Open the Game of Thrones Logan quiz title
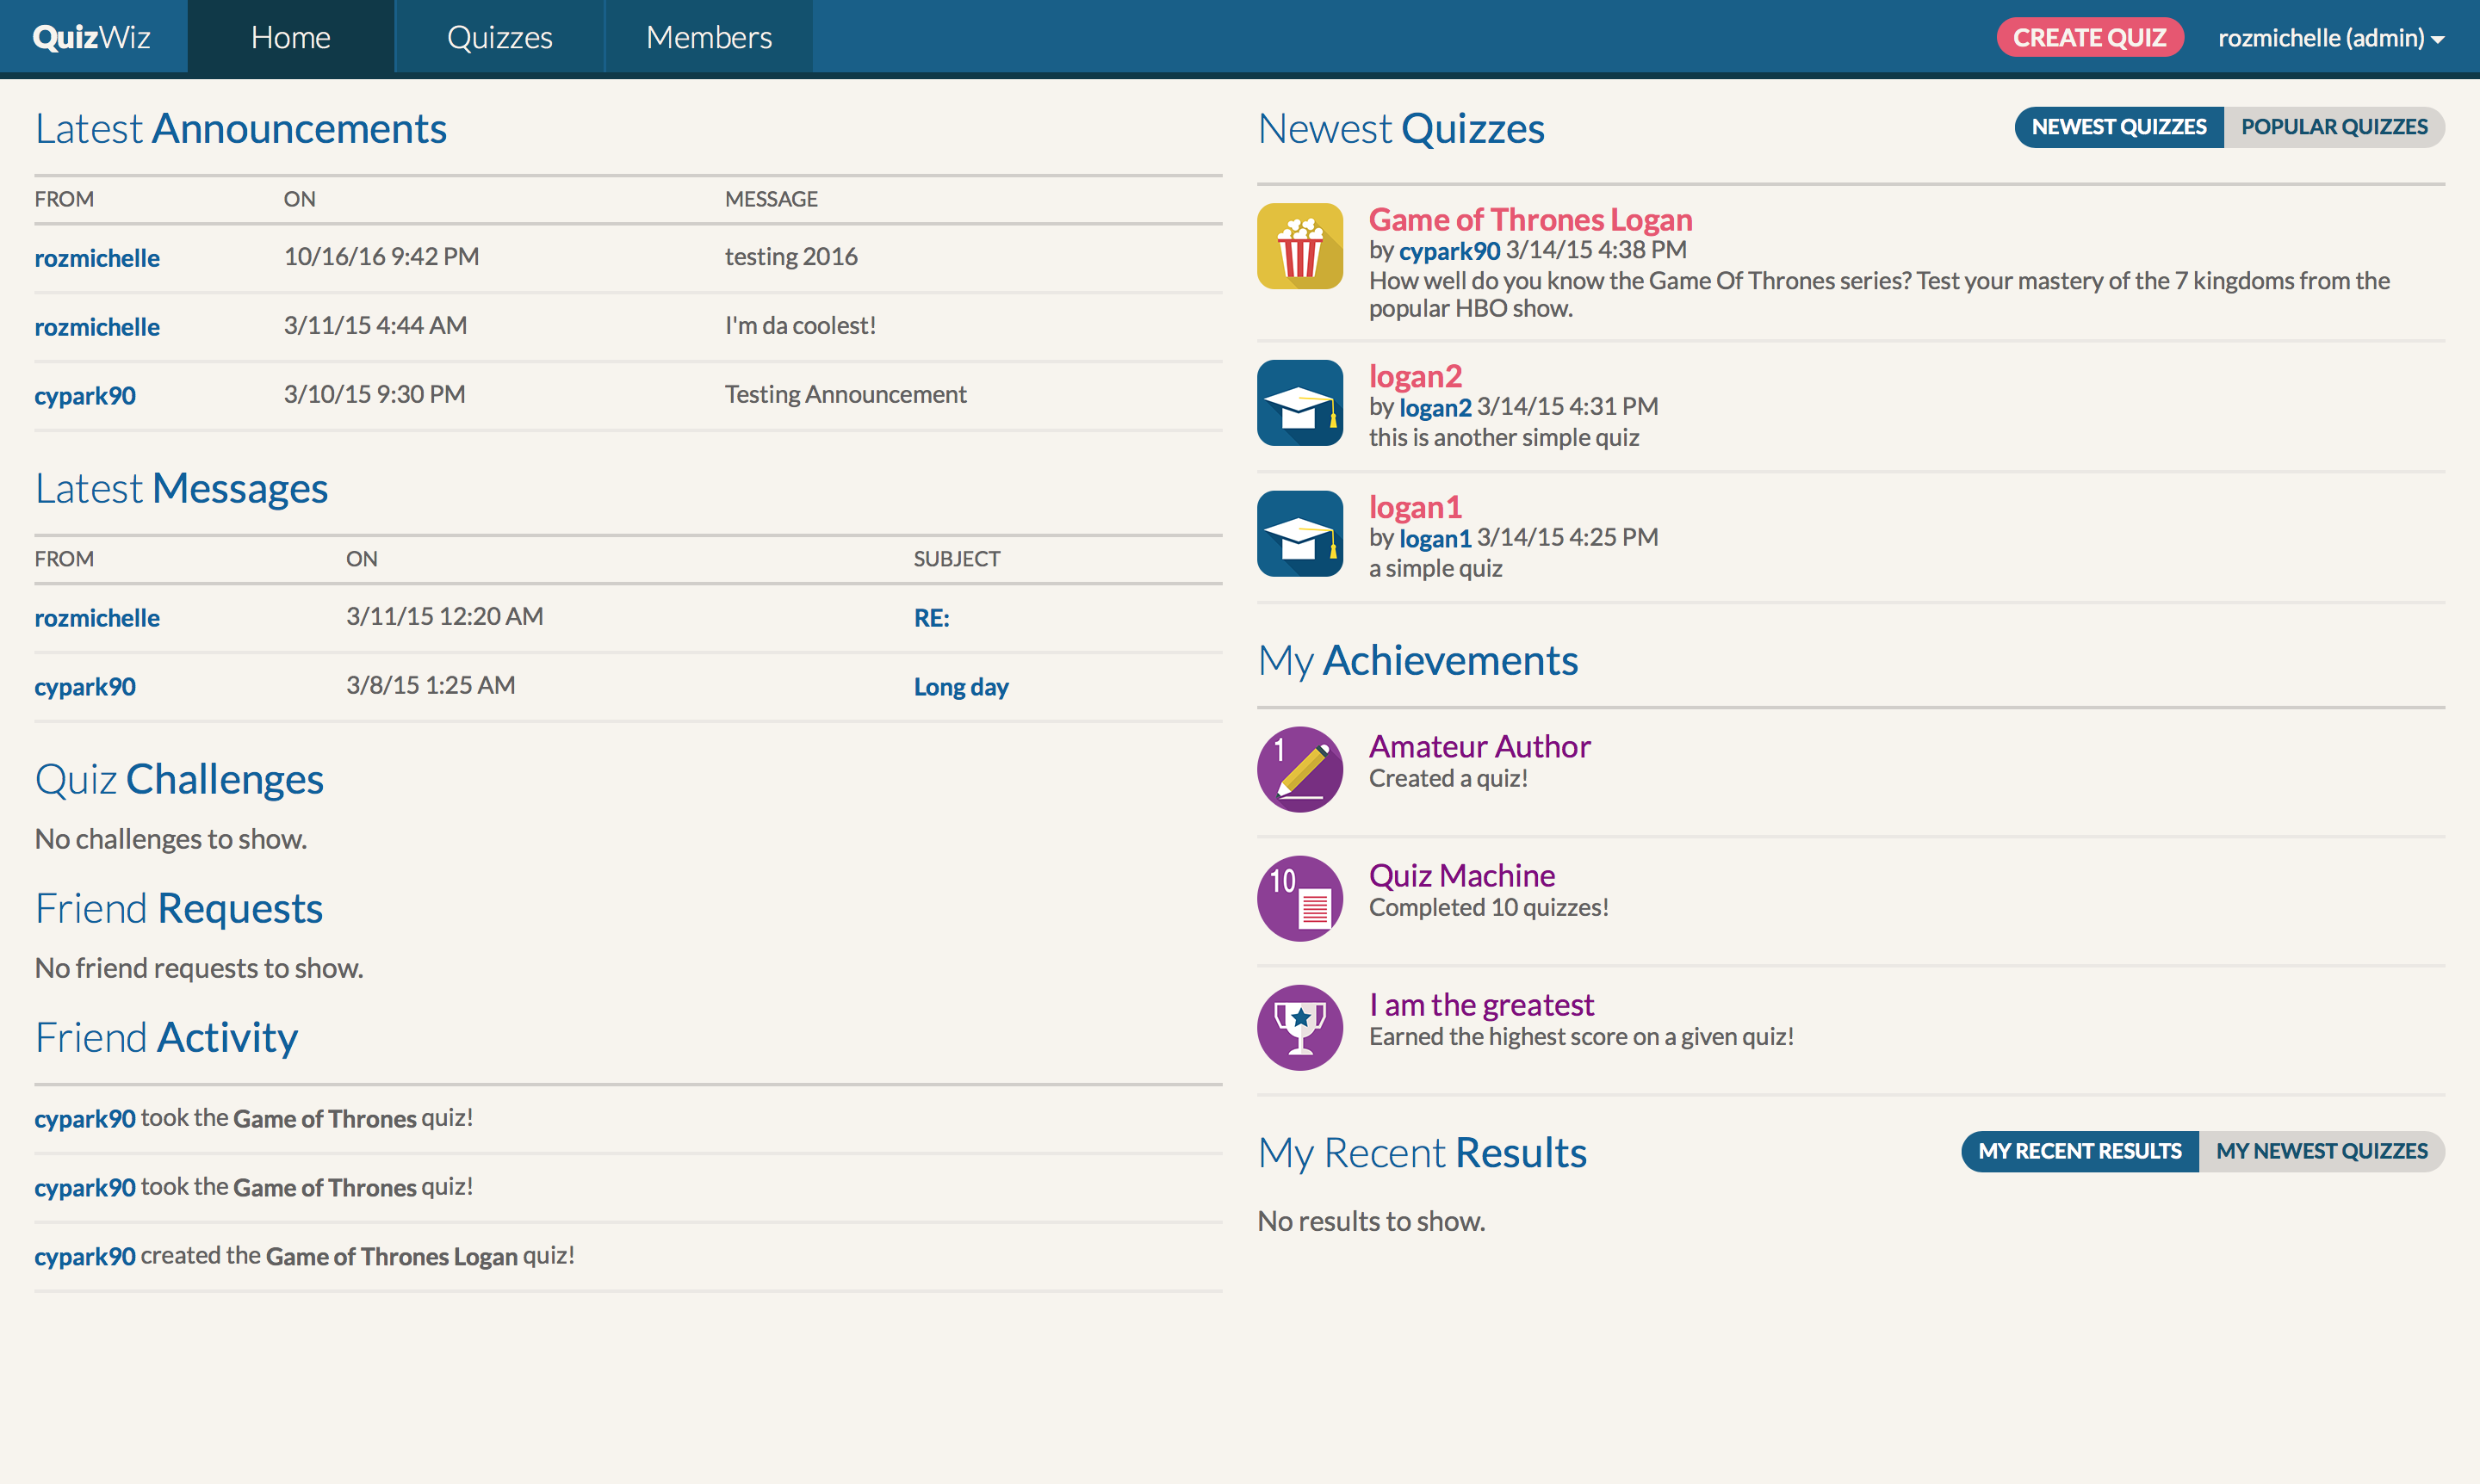Screen dimensions: 2480x1484 pos(1529,219)
